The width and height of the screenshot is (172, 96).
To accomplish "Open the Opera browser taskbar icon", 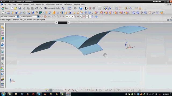I will click(33, 94).
